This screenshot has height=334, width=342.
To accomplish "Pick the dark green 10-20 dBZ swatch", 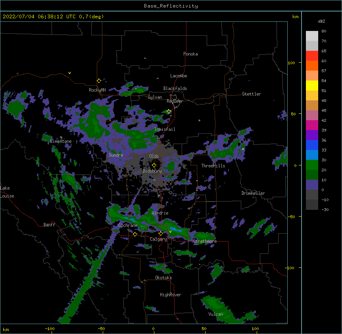I will click(312, 175).
